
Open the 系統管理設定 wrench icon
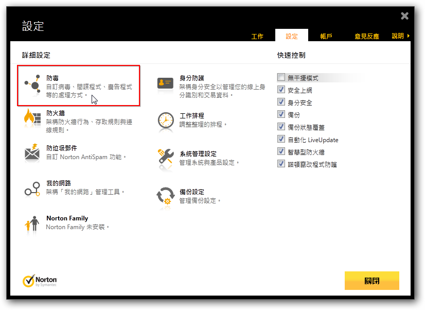point(165,159)
